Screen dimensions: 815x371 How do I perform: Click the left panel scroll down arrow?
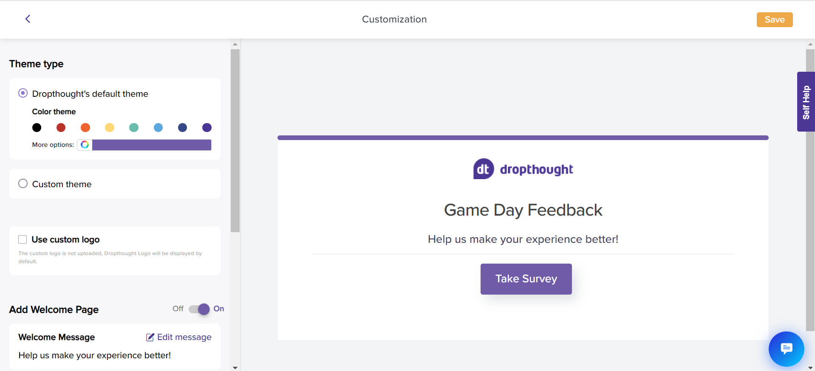235,368
